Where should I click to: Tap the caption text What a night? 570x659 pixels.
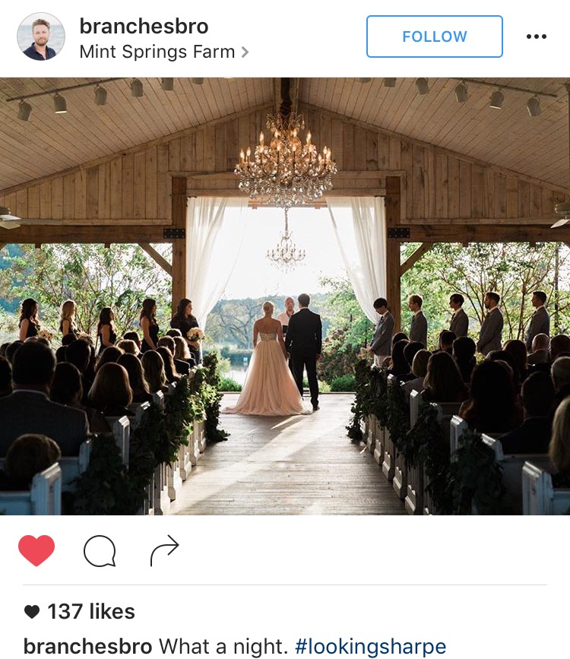223,646
